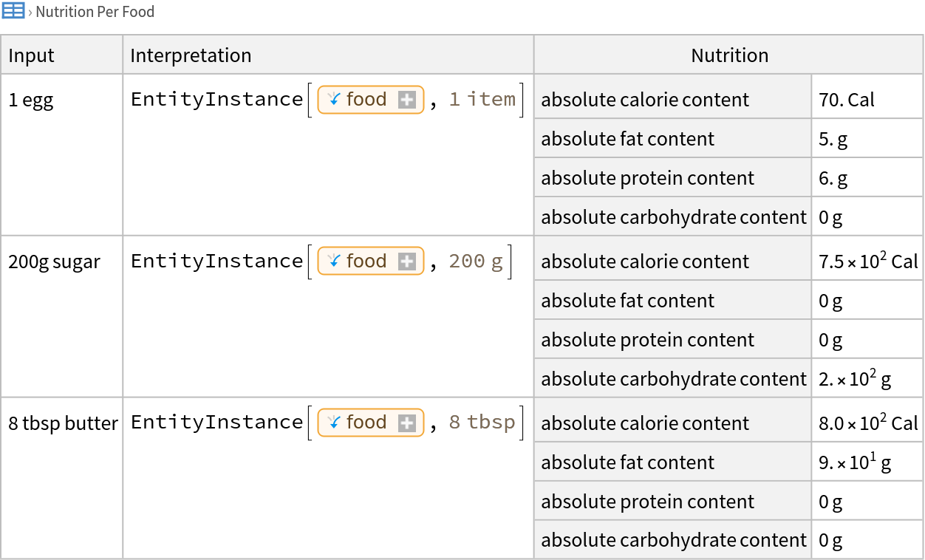Select absolute calorie content for 1 item

[645, 100]
